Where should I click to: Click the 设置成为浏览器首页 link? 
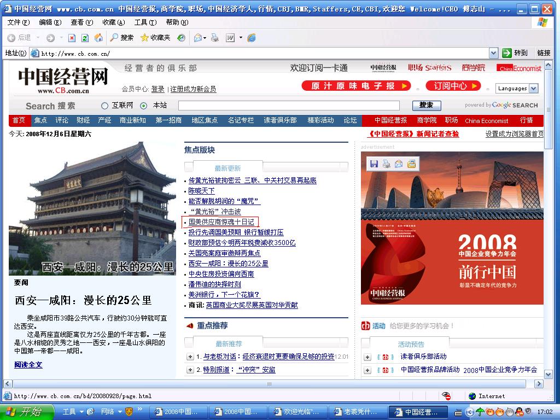tap(515, 134)
